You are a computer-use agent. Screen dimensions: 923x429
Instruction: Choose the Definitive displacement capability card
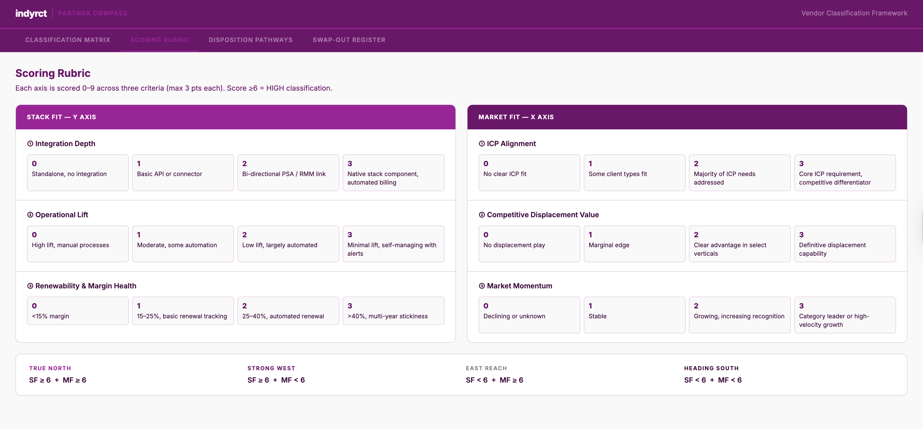(x=844, y=244)
